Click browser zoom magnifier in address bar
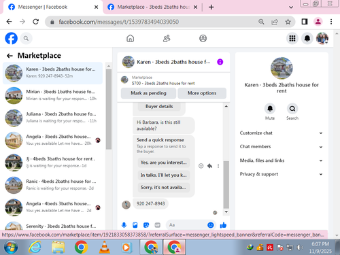Viewport: 340px width, 255px height. (261, 22)
